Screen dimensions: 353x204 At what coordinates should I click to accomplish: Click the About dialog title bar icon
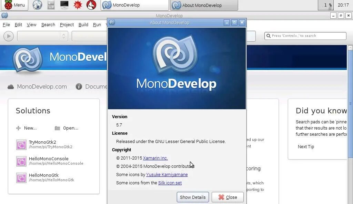[112, 22]
